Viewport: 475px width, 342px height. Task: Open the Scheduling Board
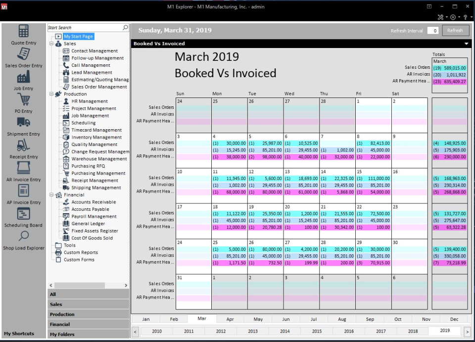pyautogui.click(x=23, y=218)
